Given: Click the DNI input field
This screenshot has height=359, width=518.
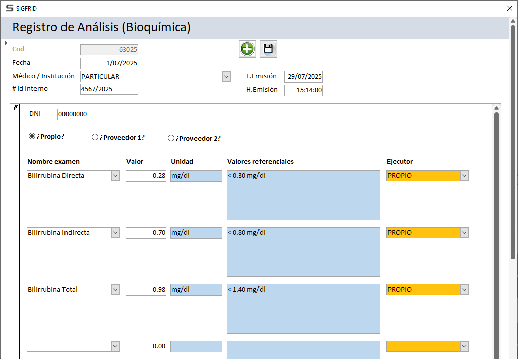Looking at the screenshot, I should [x=83, y=114].
